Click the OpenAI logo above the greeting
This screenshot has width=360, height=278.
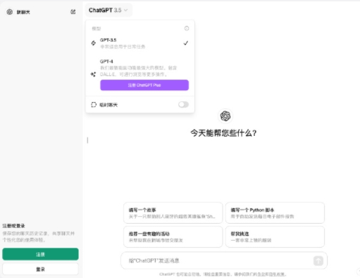(225, 116)
